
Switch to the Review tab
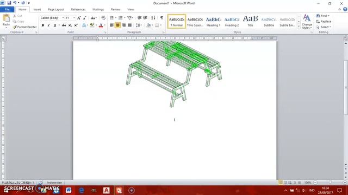click(115, 10)
